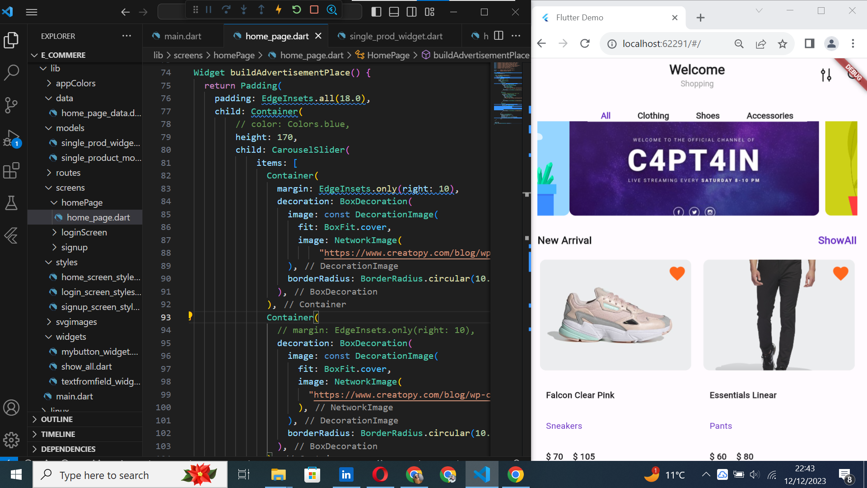The height and width of the screenshot is (488, 867).
Task: Open the Extensions sidebar view
Action: (11, 171)
